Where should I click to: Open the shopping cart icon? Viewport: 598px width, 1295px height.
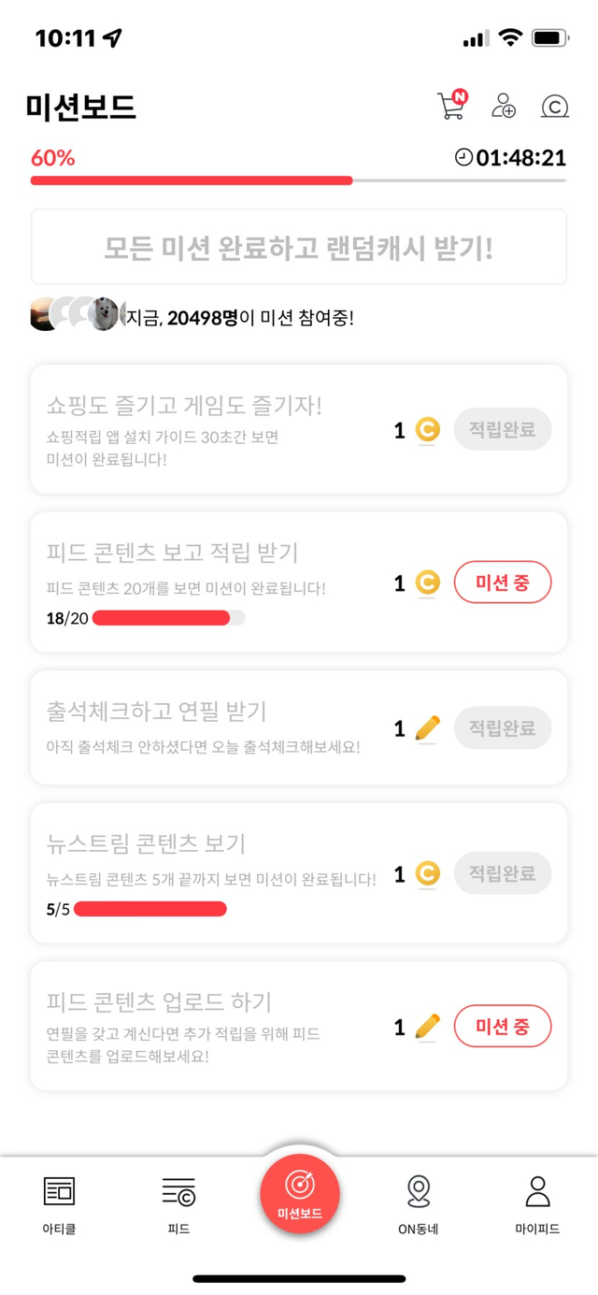tap(450, 106)
